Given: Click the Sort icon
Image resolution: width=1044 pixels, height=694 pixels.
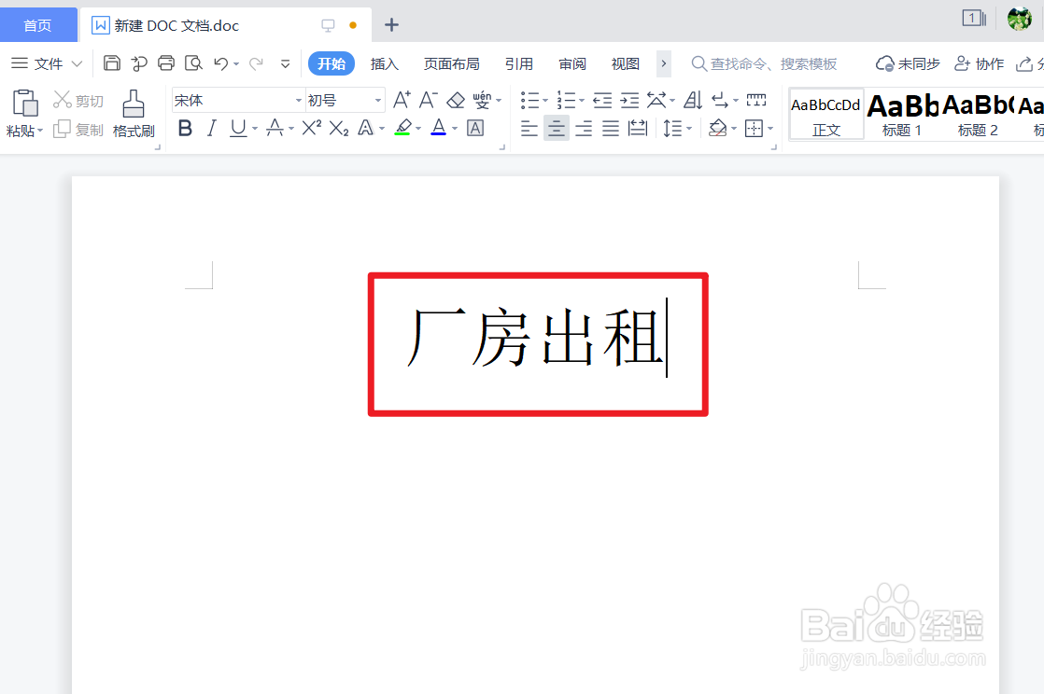Looking at the screenshot, I should pos(693,100).
